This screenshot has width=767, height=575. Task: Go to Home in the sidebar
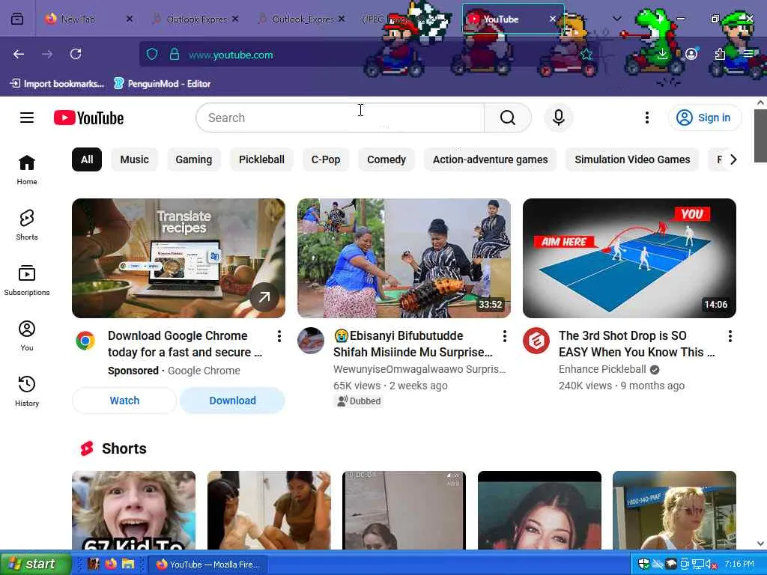pos(27,170)
